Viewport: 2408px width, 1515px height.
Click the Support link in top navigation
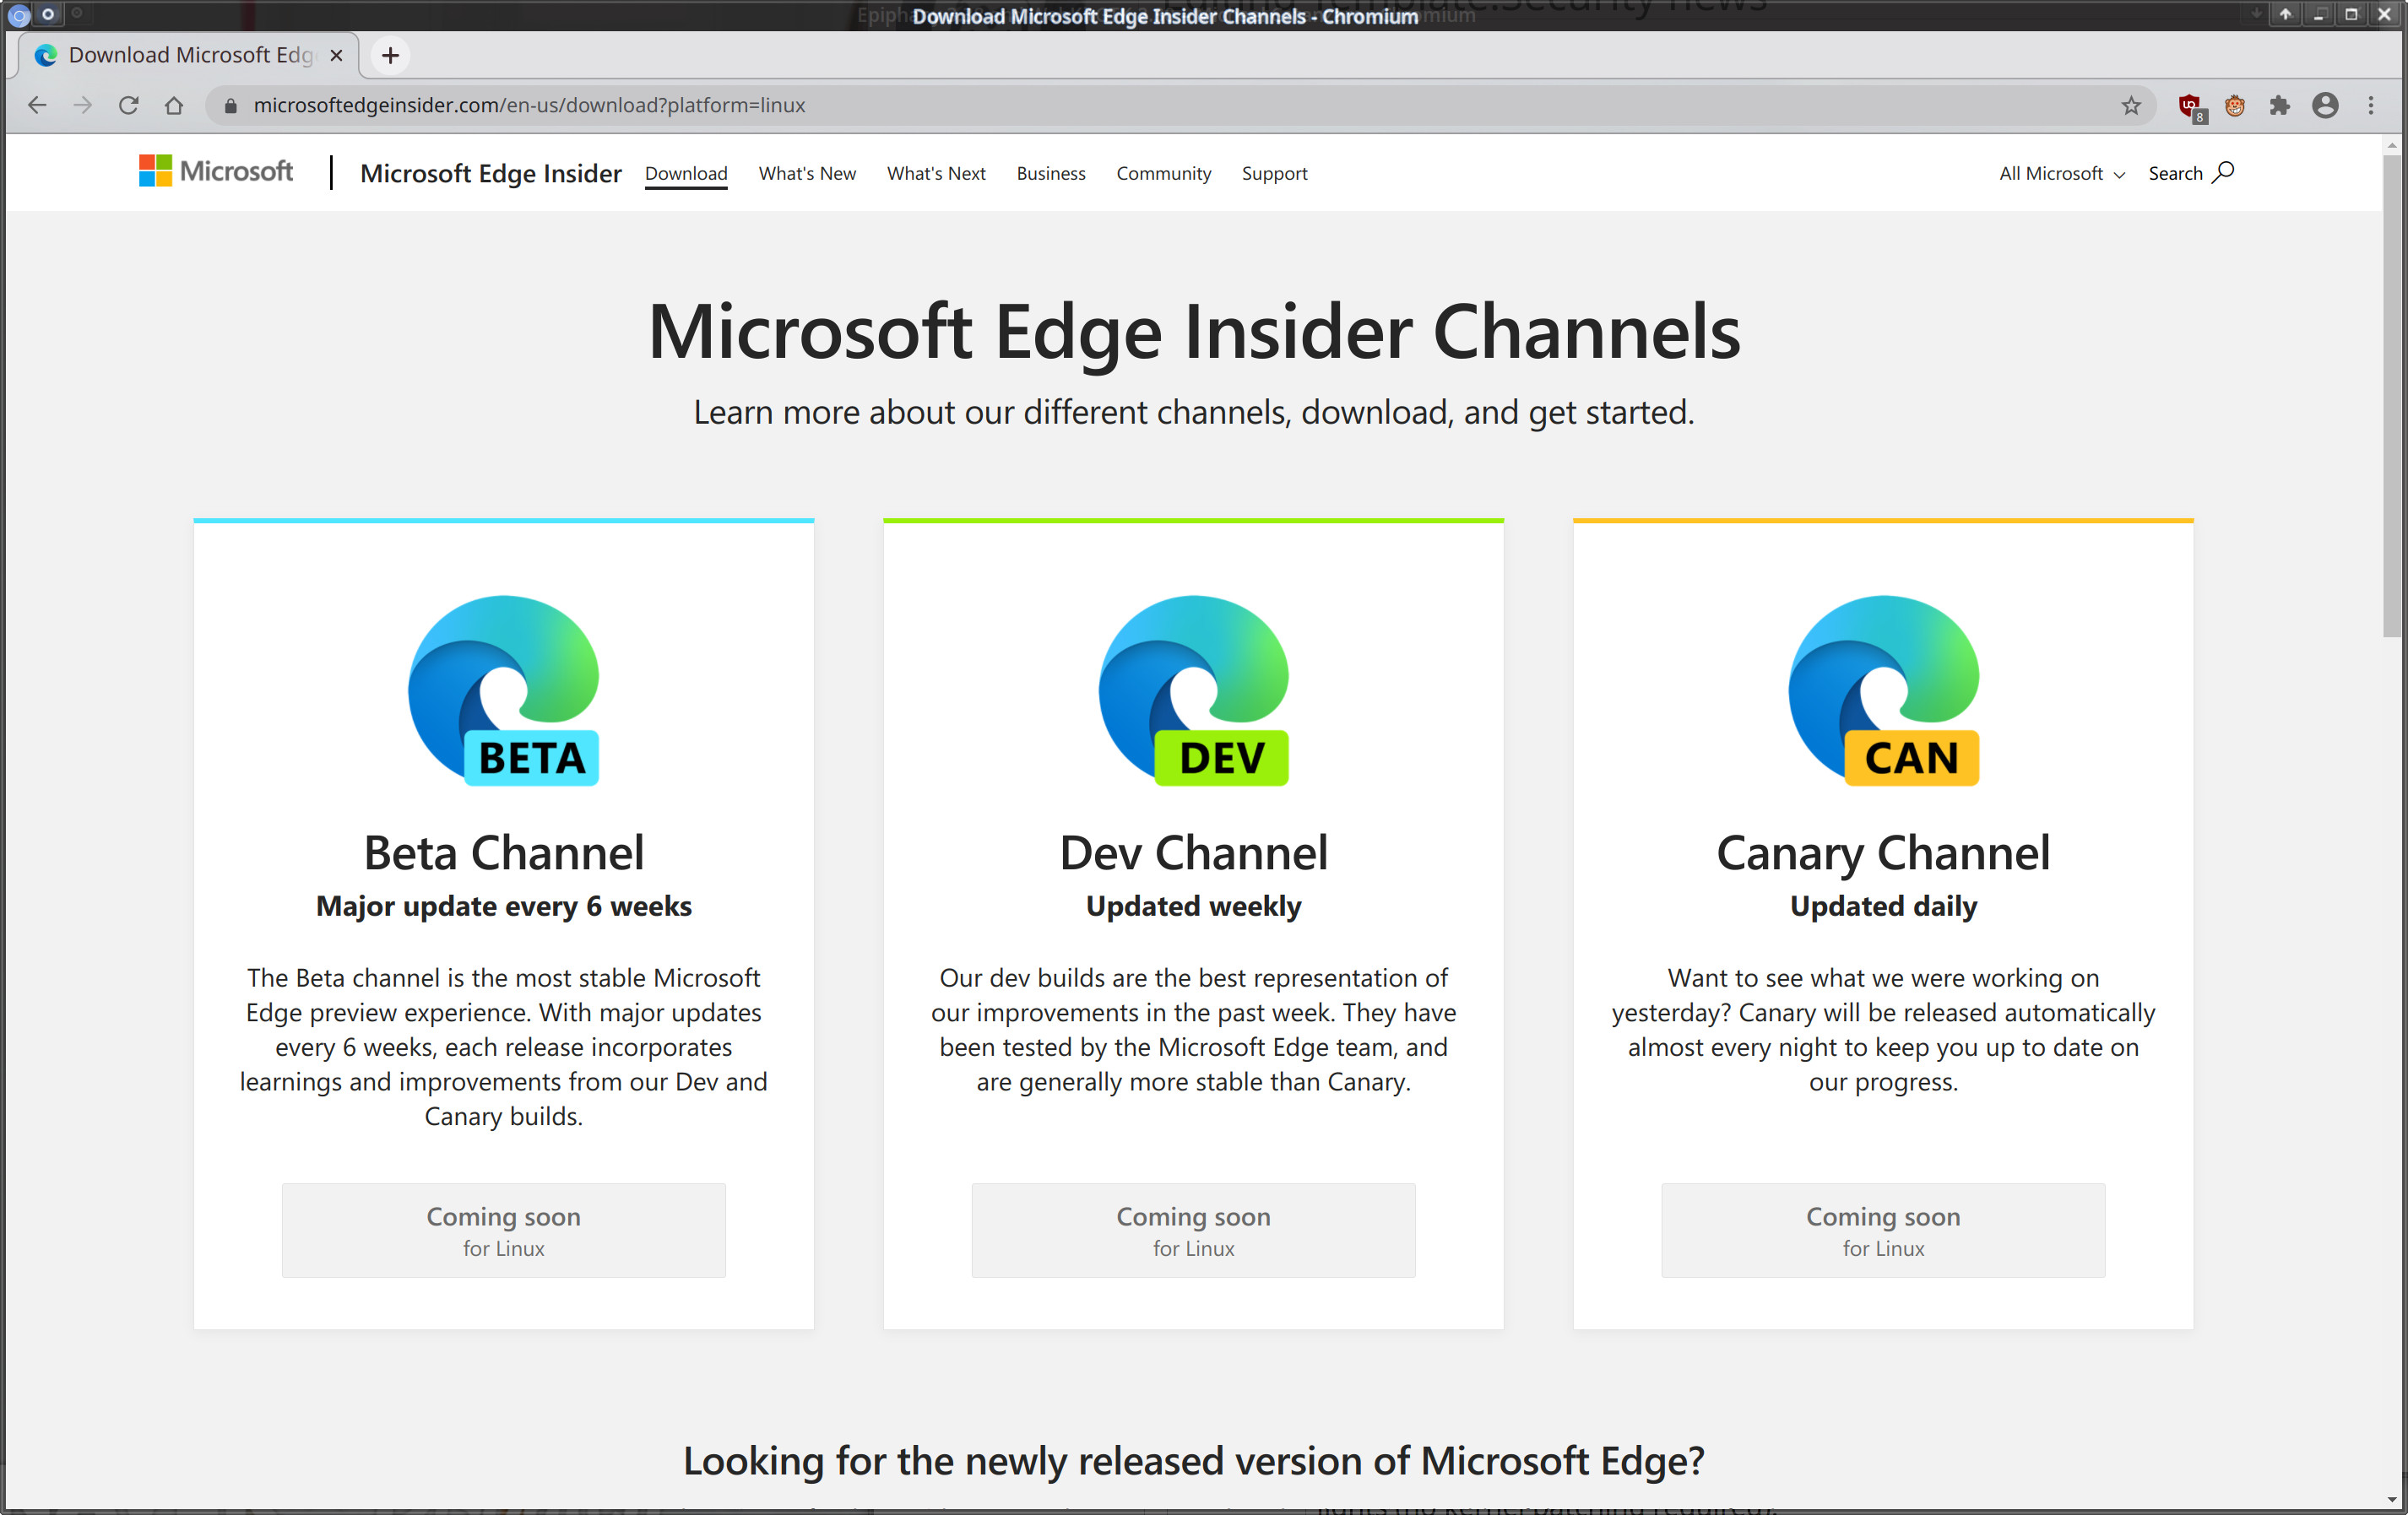tap(1272, 173)
